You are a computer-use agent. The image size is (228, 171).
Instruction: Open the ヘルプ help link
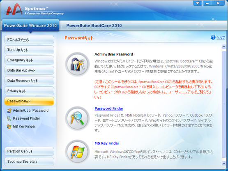[x=221, y=38]
